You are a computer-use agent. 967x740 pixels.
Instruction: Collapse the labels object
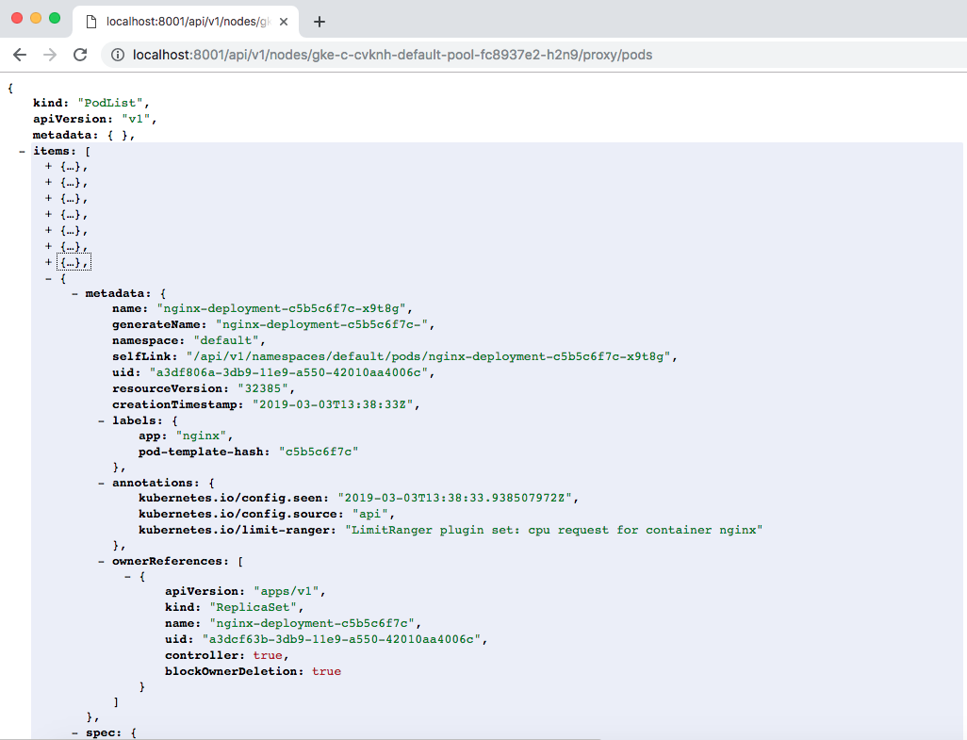[101, 419]
